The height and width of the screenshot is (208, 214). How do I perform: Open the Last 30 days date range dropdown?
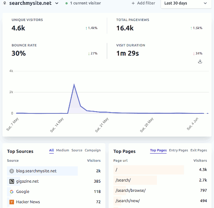coord(186,3)
